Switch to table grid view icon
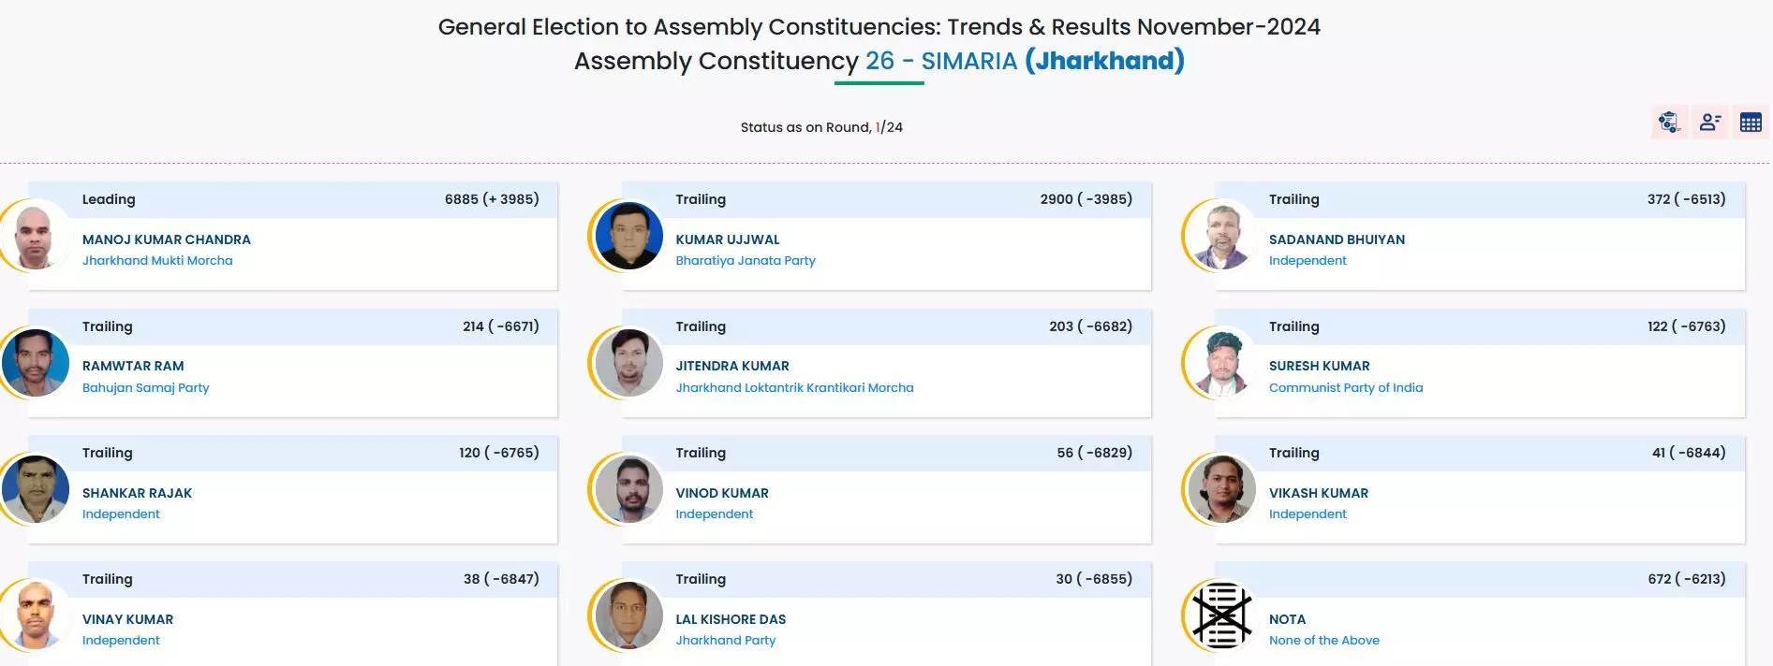This screenshot has width=1773, height=666. [1751, 122]
